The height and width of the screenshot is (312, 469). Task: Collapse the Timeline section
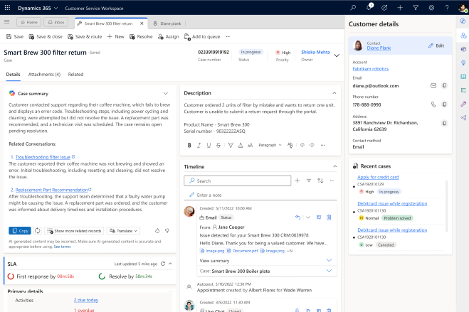click(x=335, y=166)
